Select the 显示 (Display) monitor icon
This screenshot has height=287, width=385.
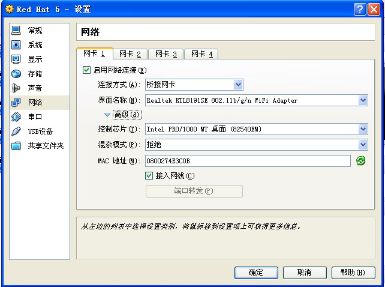coord(16,59)
